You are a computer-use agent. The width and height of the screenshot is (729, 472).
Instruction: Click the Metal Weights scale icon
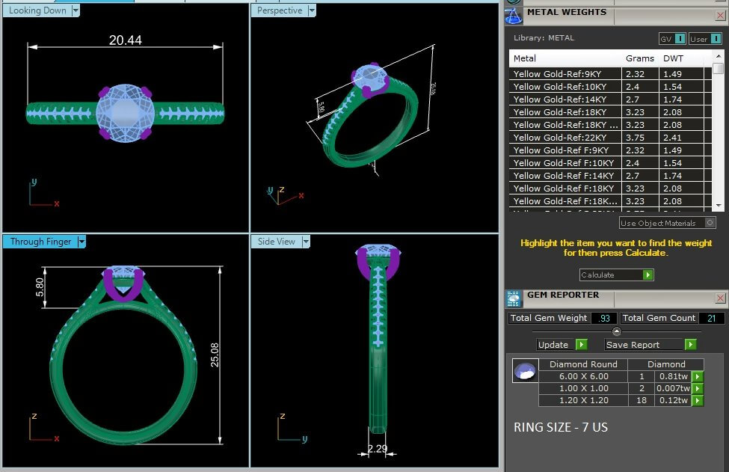(514, 15)
